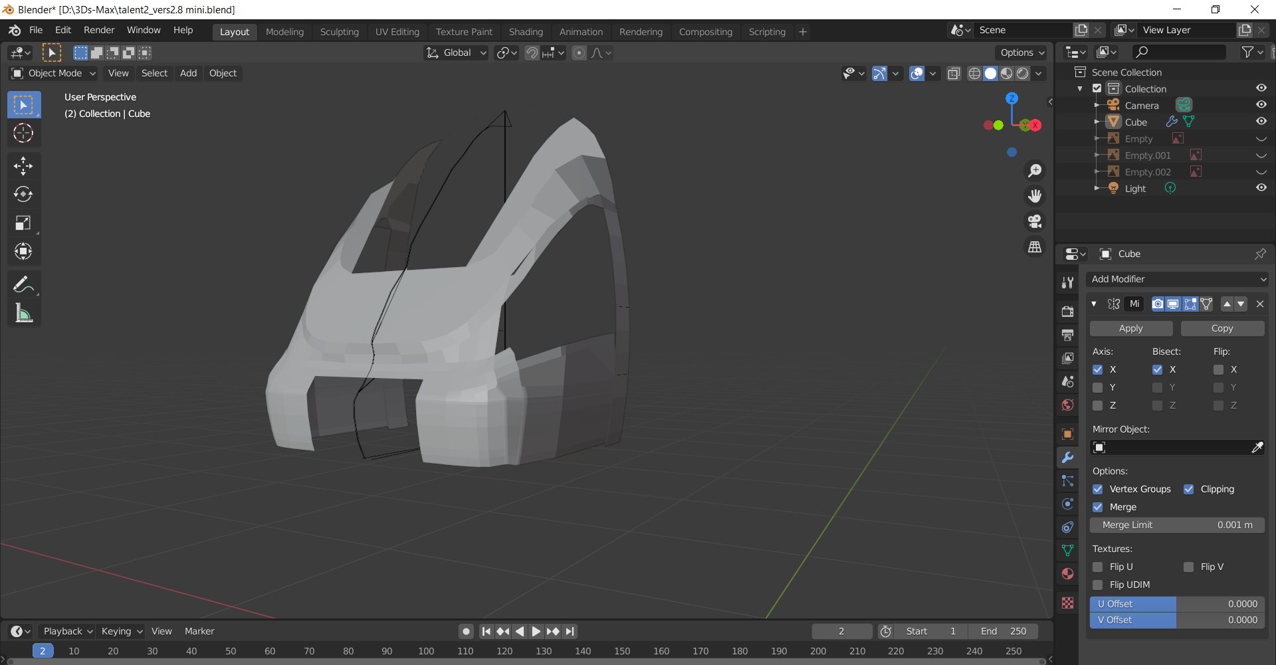
Task: Pick the 3D Cursor tool
Action: 23,133
